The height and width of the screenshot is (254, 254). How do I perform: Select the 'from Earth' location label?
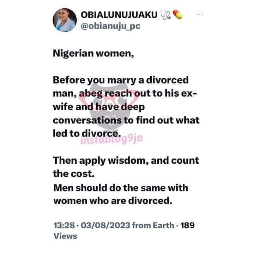click(x=153, y=225)
